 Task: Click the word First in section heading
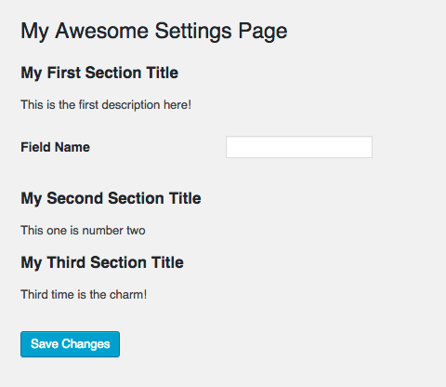click(x=64, y=73)
